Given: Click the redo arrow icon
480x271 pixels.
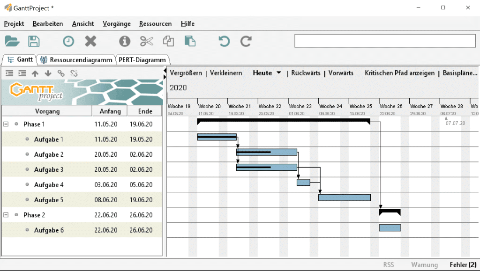Looking at the screenshot, I should pyautogui.click(x=246, y=41).
